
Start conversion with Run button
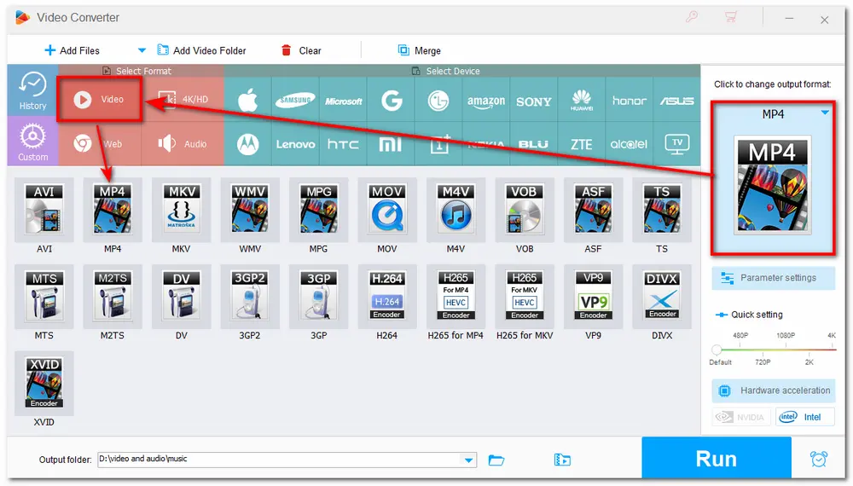click(x=716, y=459)
